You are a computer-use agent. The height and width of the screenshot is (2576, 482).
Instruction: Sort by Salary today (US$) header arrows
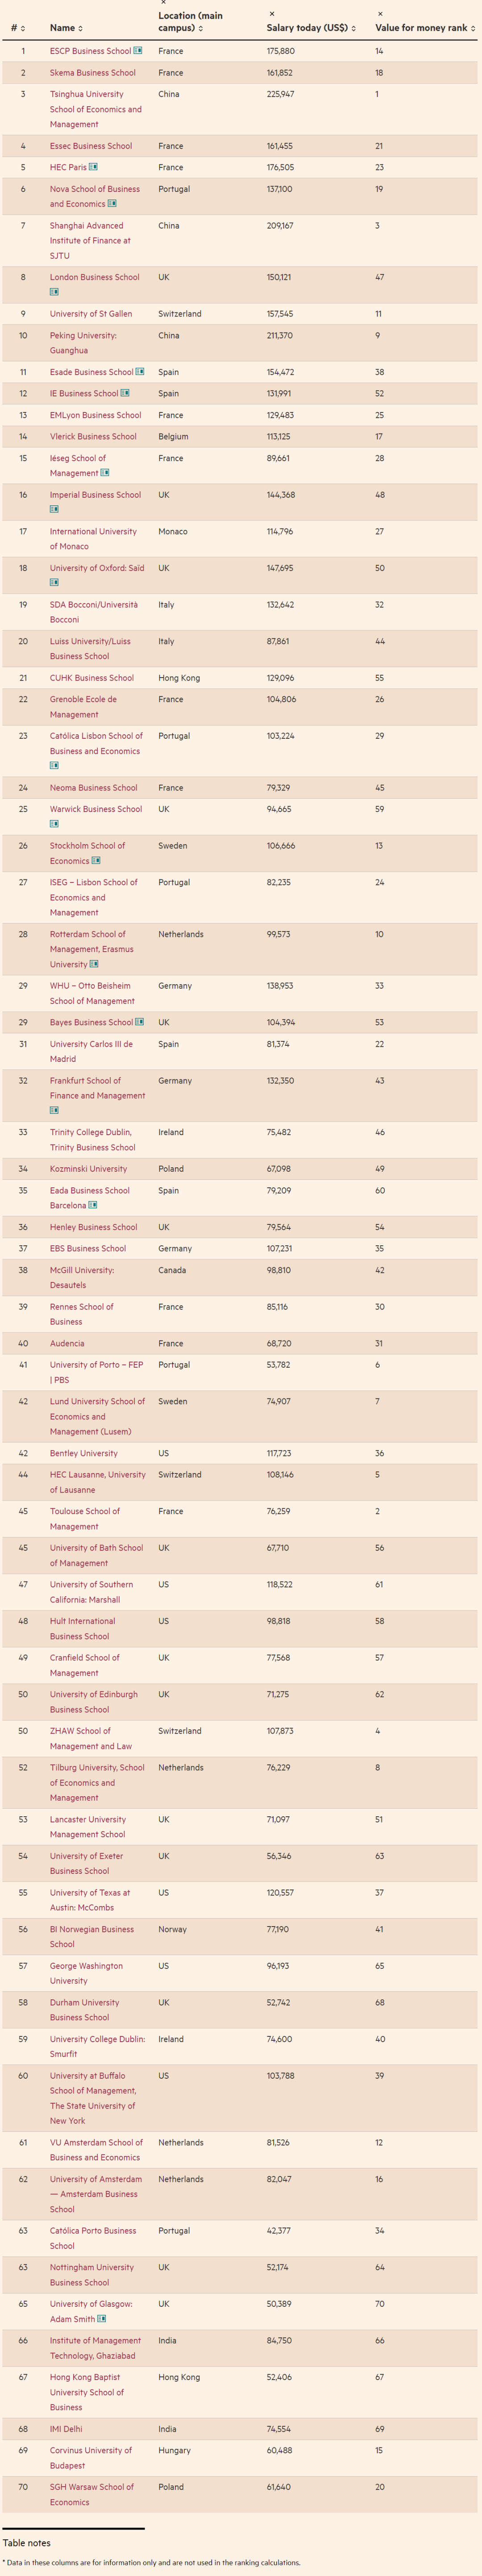311,28
